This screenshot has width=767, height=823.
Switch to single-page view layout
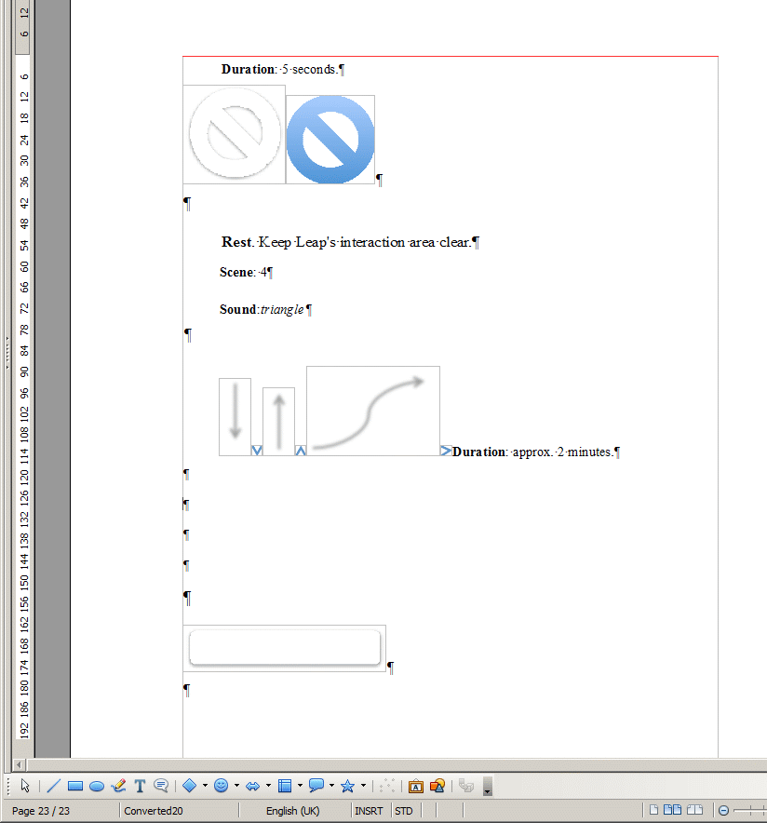(x=653, y=811)
